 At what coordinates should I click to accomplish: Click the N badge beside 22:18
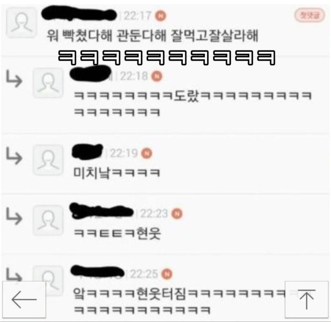[x=157, y=76]
